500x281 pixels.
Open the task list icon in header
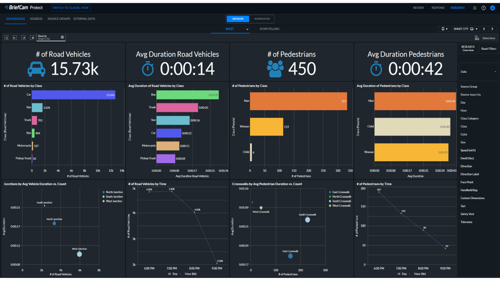(475, 8)
